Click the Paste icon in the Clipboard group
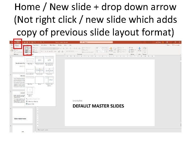191x143 pixels. click(12, 50)
